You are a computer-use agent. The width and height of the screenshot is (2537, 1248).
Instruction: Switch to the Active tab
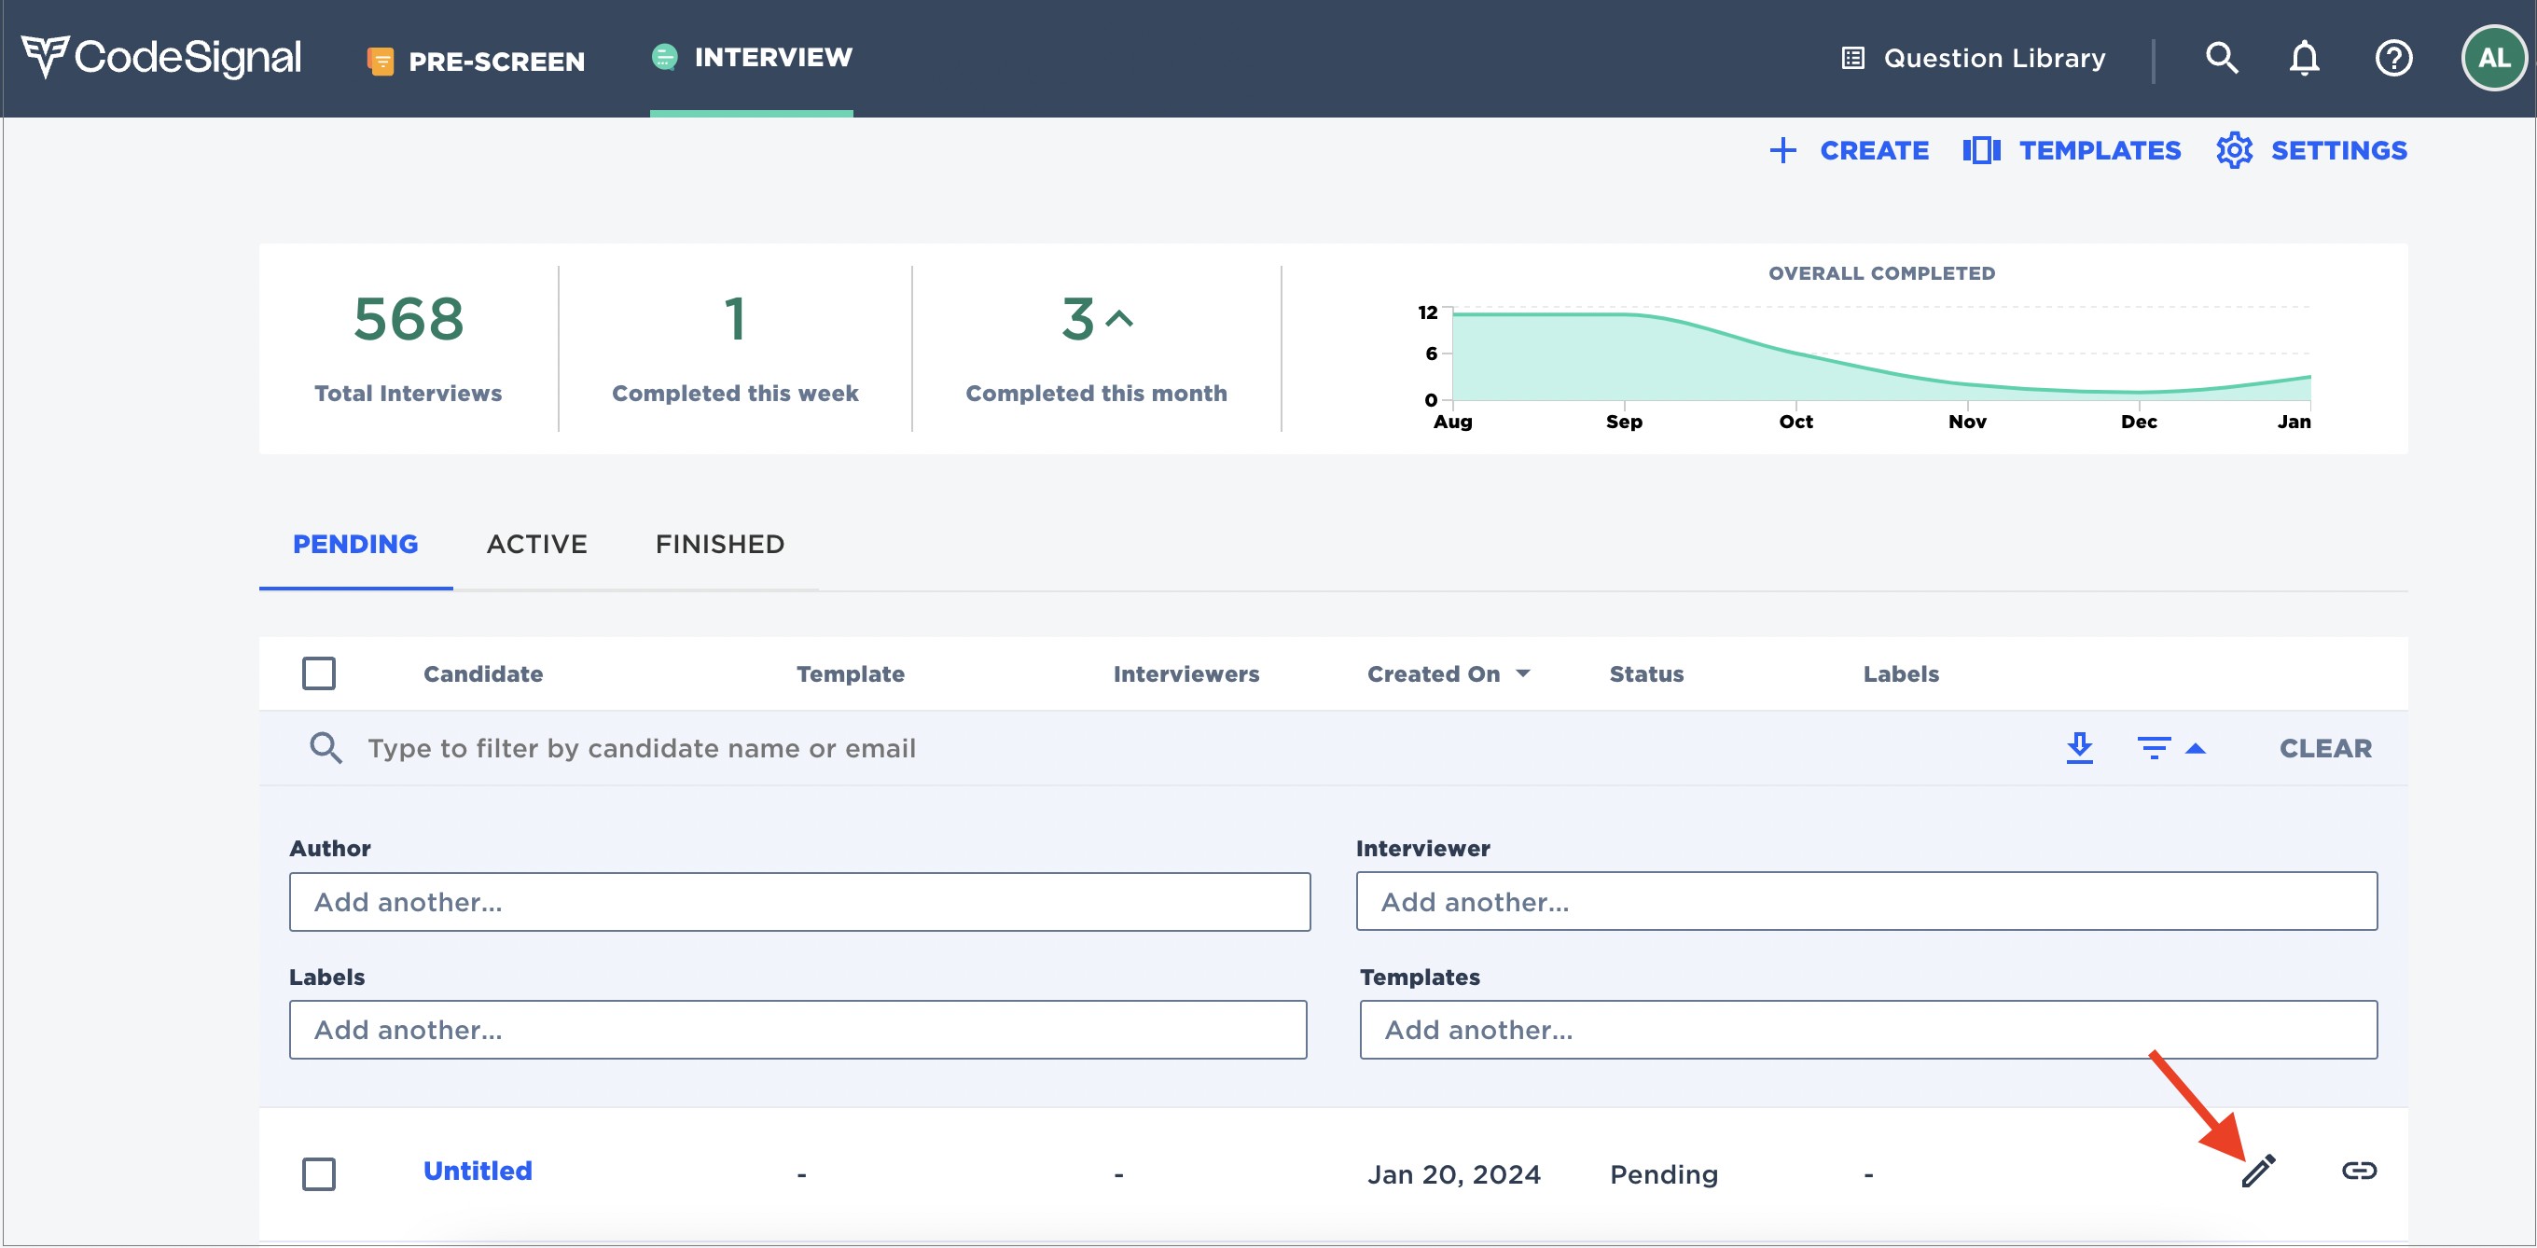[x=536, y=545]
